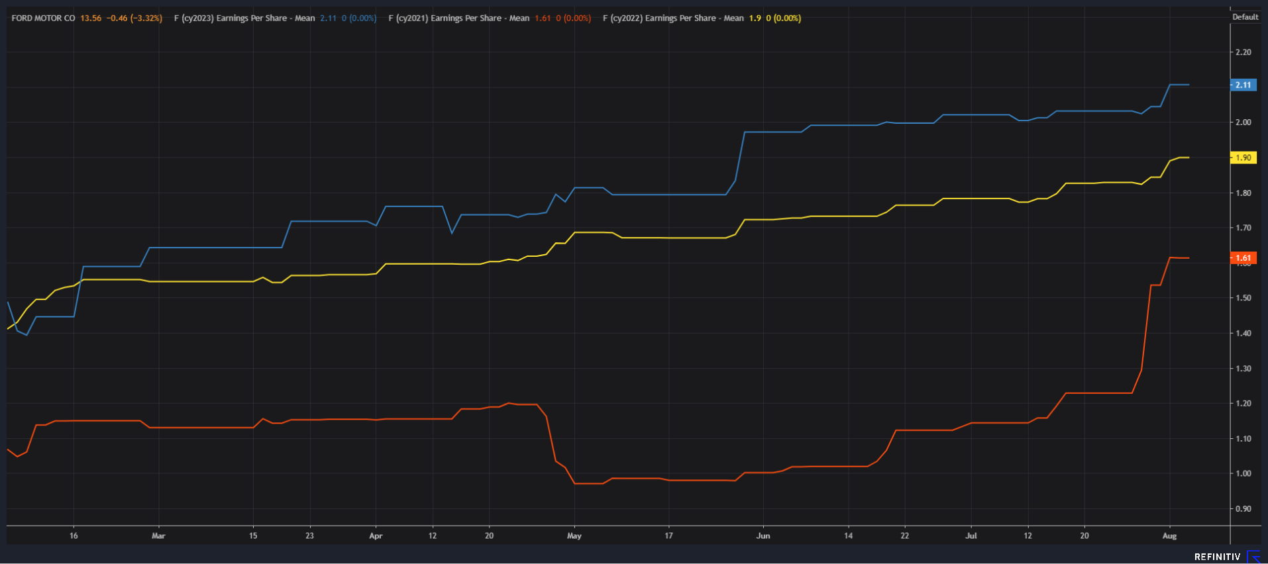Click the FORD MOTOR CO legend label
Viewport: 1268px width, 564px height.
click(x=43, y=18)
